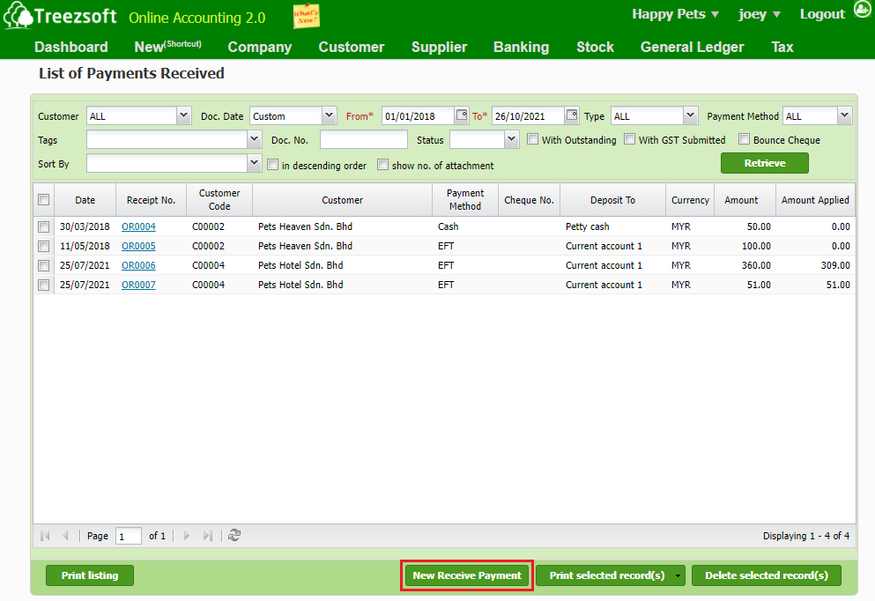Click the New Receive Payment button

(x=466, y=575)
